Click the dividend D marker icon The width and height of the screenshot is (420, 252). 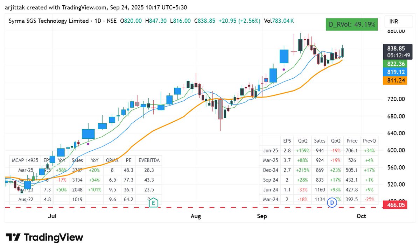tap(331, 202)
